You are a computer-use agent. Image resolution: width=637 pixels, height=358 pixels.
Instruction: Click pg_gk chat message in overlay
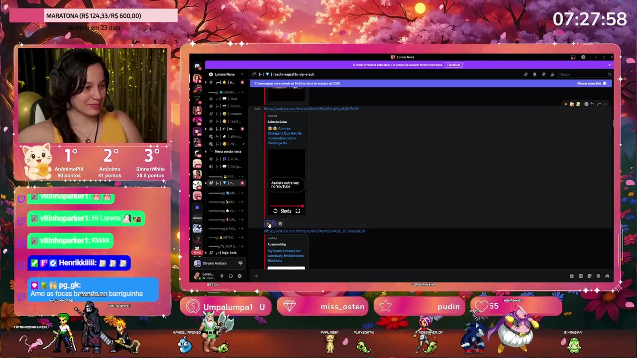coord(94,289)
